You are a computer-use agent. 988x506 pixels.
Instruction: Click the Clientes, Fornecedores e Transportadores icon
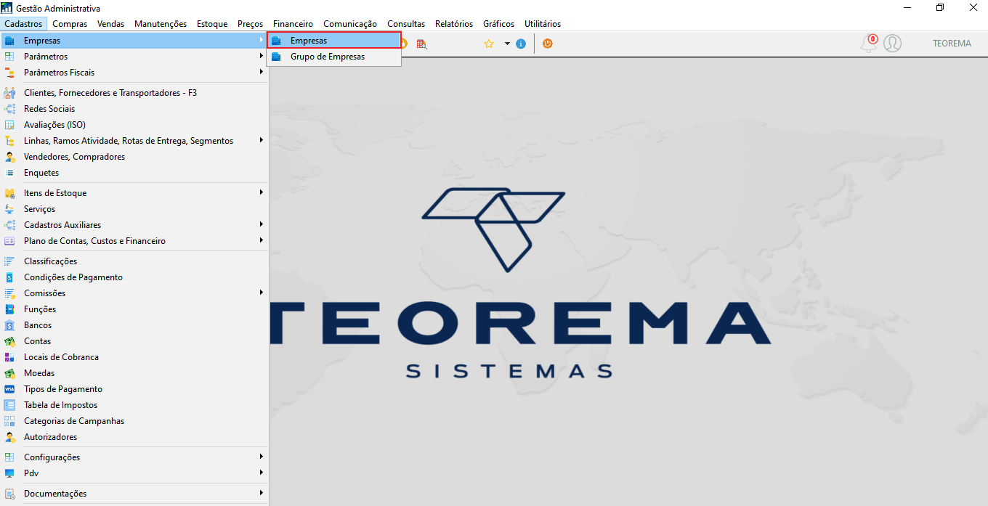pos(9,93)
